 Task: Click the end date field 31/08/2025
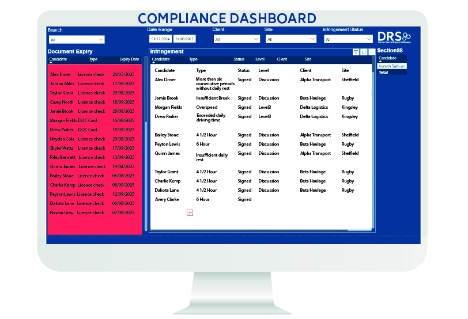click(x=184, y=39)
